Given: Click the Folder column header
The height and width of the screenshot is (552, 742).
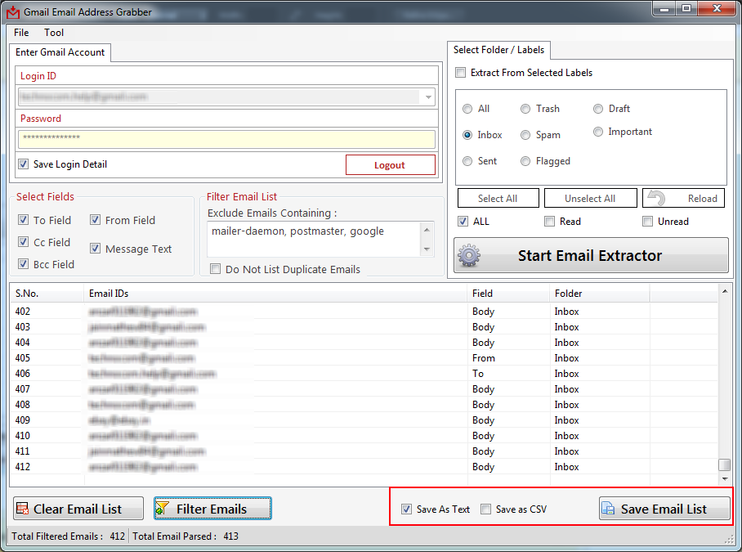Looking at the screenshot, I should (x=600, y=294).
